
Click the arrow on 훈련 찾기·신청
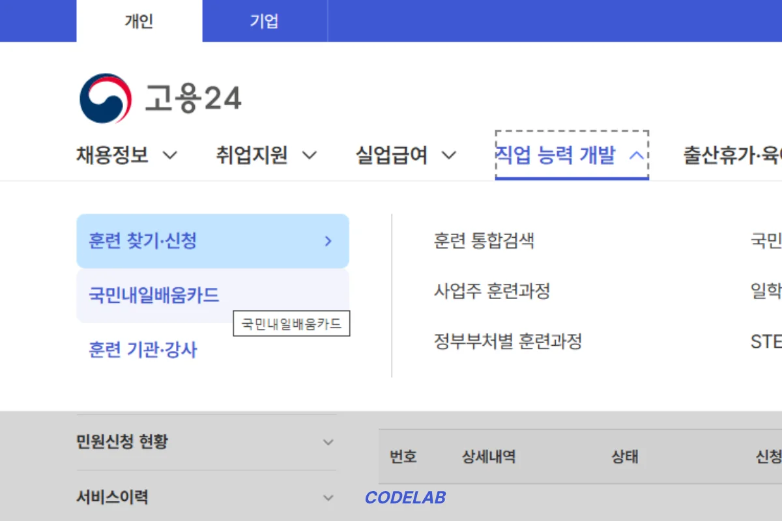coord(328,242)
